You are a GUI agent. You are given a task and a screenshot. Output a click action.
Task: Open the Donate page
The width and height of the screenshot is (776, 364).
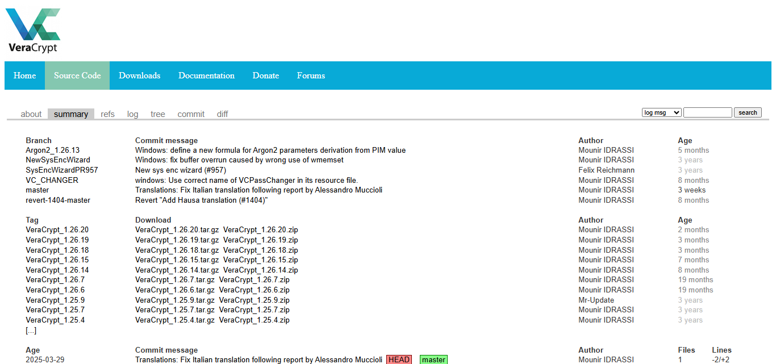[x=266, y=76]
